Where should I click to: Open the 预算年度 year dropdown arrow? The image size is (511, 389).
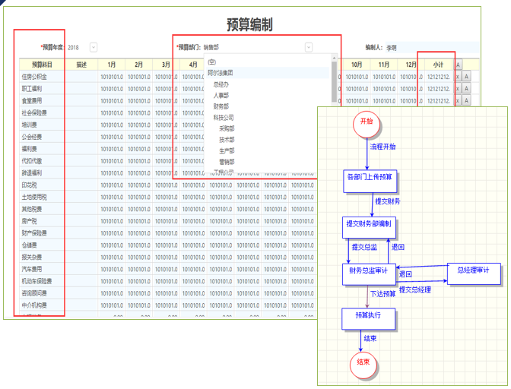click(94, 48)
